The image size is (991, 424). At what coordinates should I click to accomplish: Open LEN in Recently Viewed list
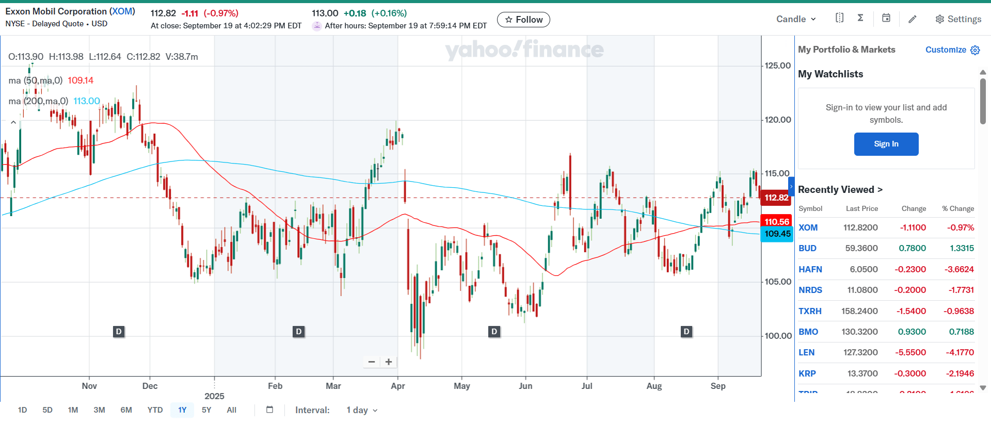pos(806,352)
